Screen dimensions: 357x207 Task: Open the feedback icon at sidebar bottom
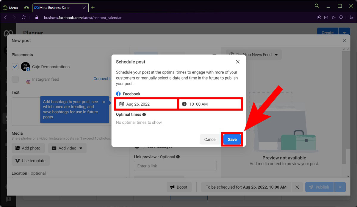[x=8, y=199]
